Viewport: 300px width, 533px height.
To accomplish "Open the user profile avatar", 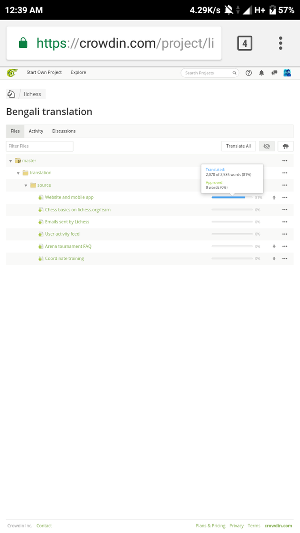I will pyautogui.click(x=287, y=73).
